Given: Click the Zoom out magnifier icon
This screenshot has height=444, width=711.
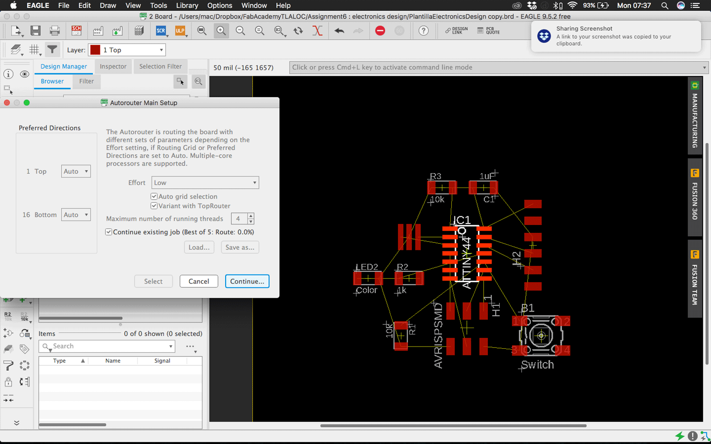Looking at the screenshot, I should (240, 31).
